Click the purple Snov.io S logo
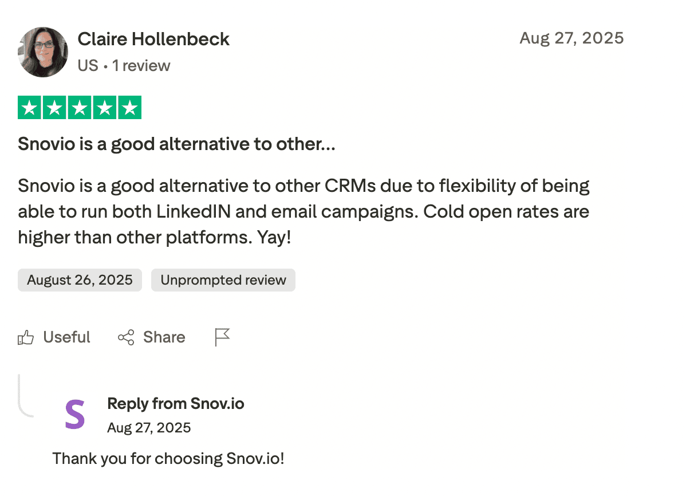Image resolution: width=686 pixels, height=496 pixels. click(75, 415)
